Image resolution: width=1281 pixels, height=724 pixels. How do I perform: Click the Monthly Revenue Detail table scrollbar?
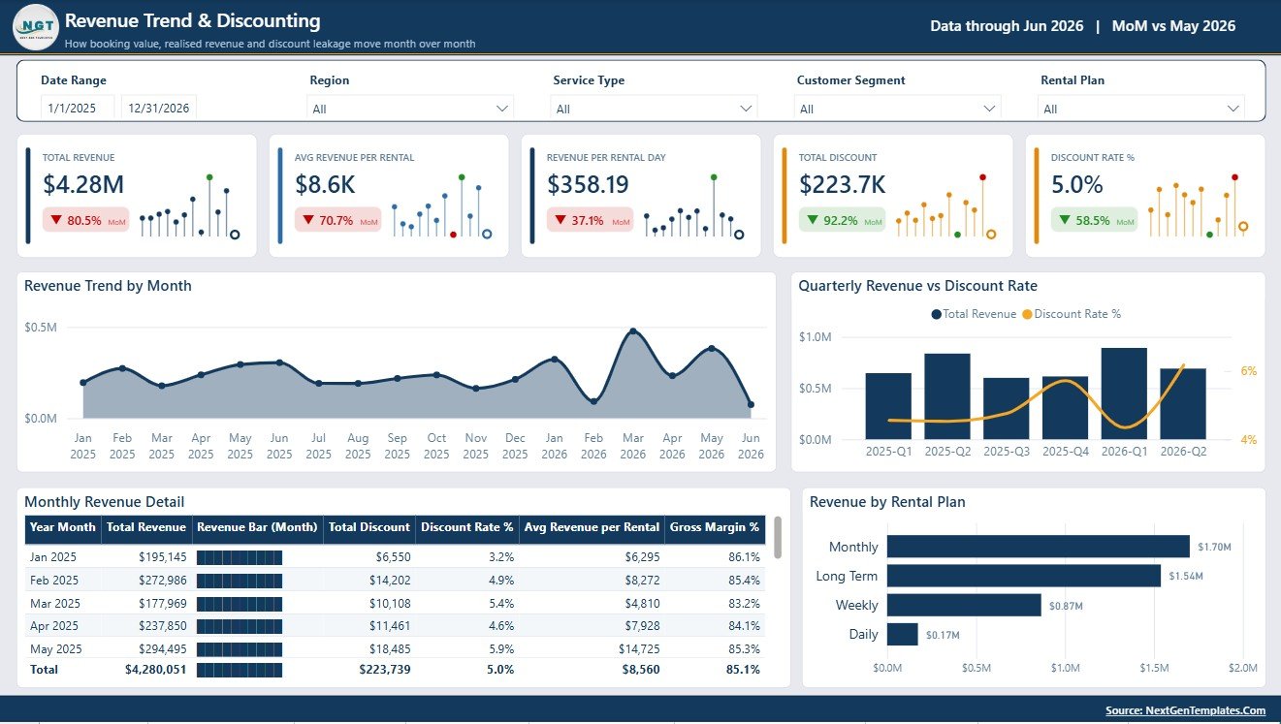click(x=777, y=538)
